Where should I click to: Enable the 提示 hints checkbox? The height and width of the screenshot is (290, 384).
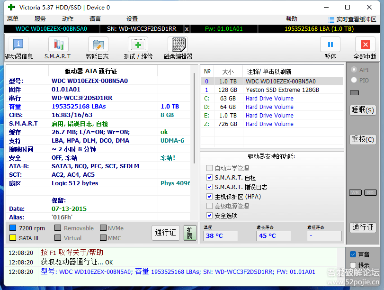click(353, 265)
